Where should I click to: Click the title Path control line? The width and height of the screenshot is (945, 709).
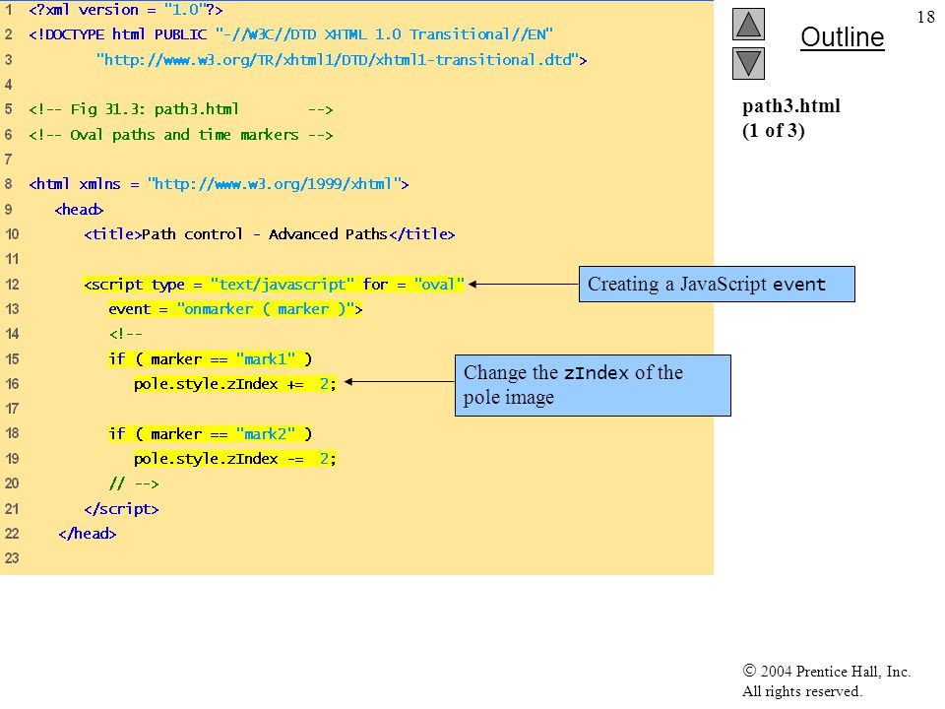click(270, 234)
